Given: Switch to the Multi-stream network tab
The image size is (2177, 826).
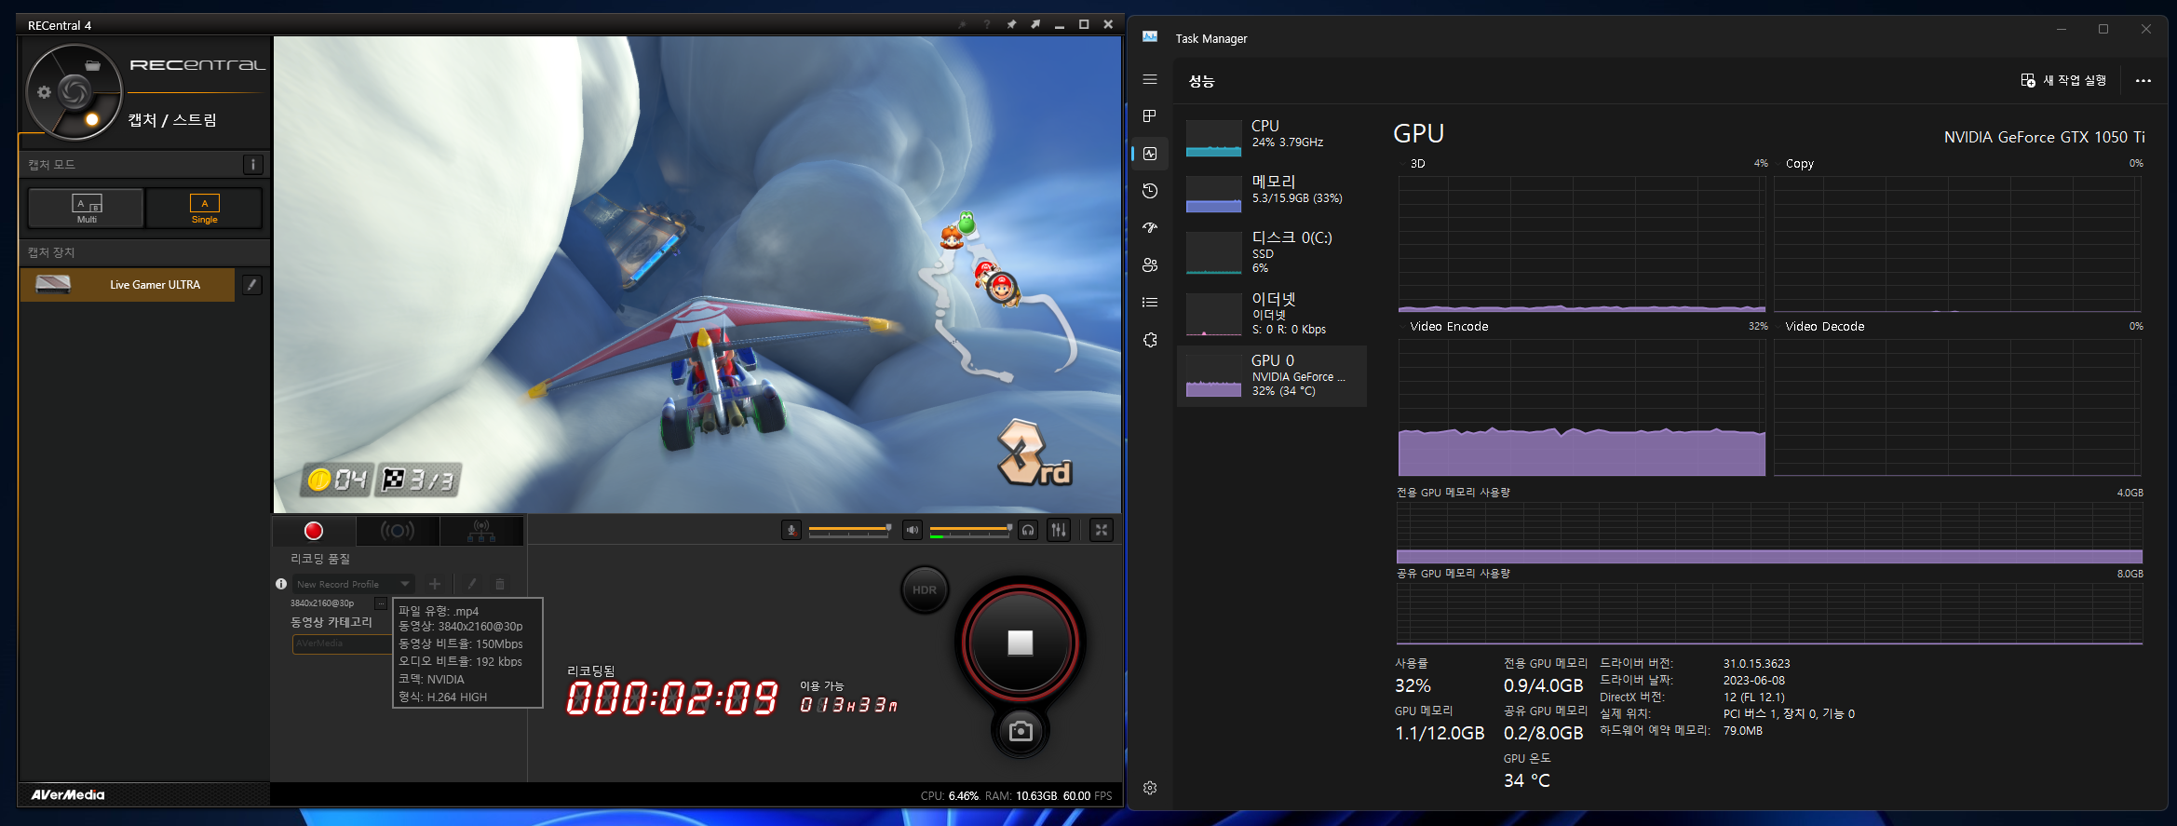Looking at the screenshot, I should [x=481, y=531].
